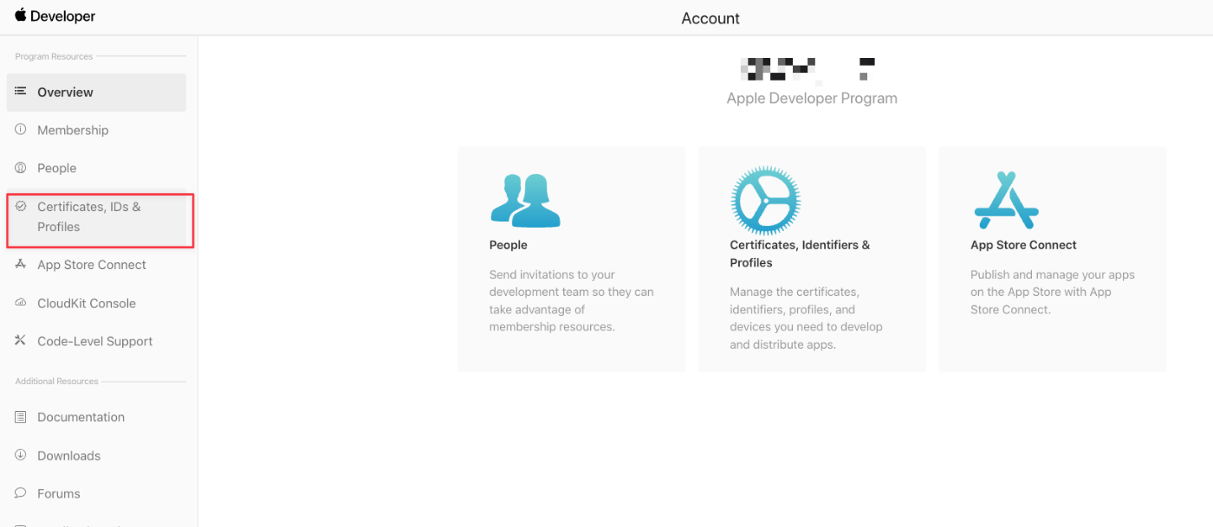
Task: Click the People card title
Action: (509, 245)
